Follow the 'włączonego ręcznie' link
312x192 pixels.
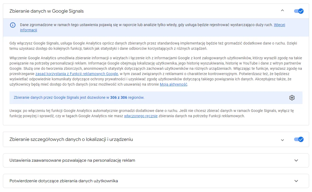(141, 116)
